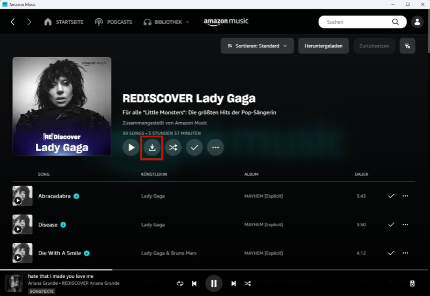Click the Abracadabra downloaded badge
The image size is (430, 296).
pyautogui.click(x=76, y=196)
